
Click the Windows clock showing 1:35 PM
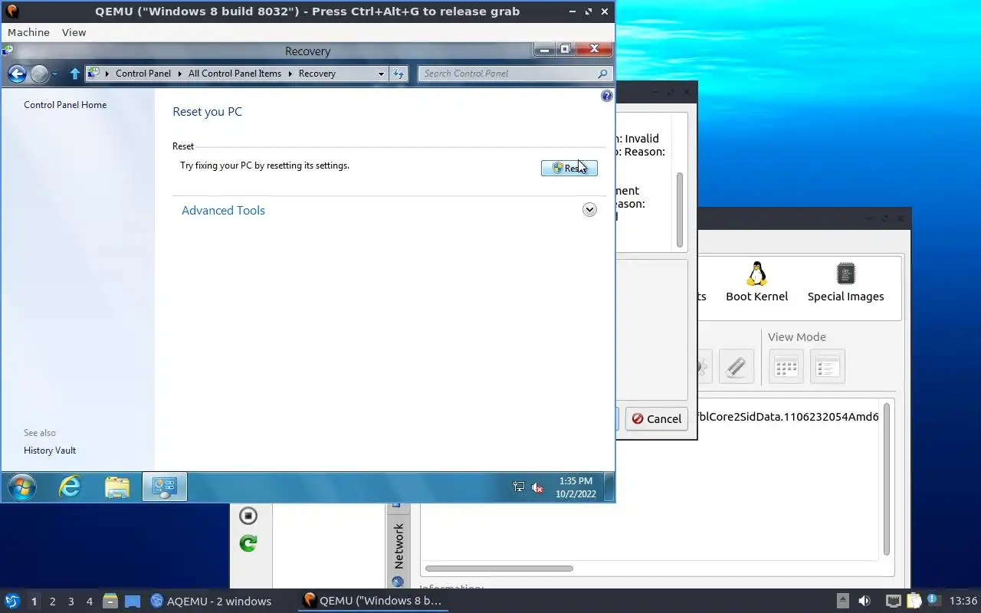coord(576,487)
